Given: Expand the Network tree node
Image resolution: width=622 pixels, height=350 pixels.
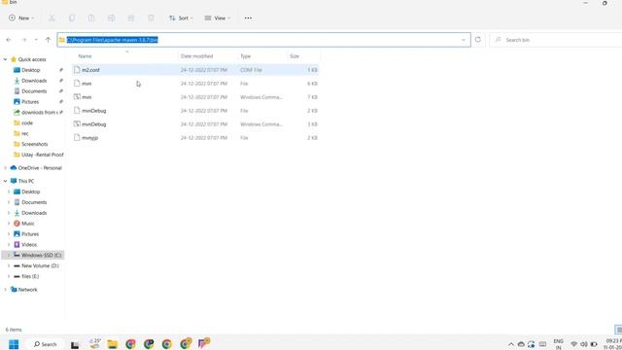Looking at the screenshot, I should [5, 290].
